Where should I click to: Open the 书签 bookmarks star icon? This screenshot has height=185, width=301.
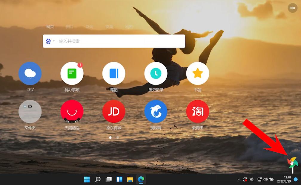[197, 74]
